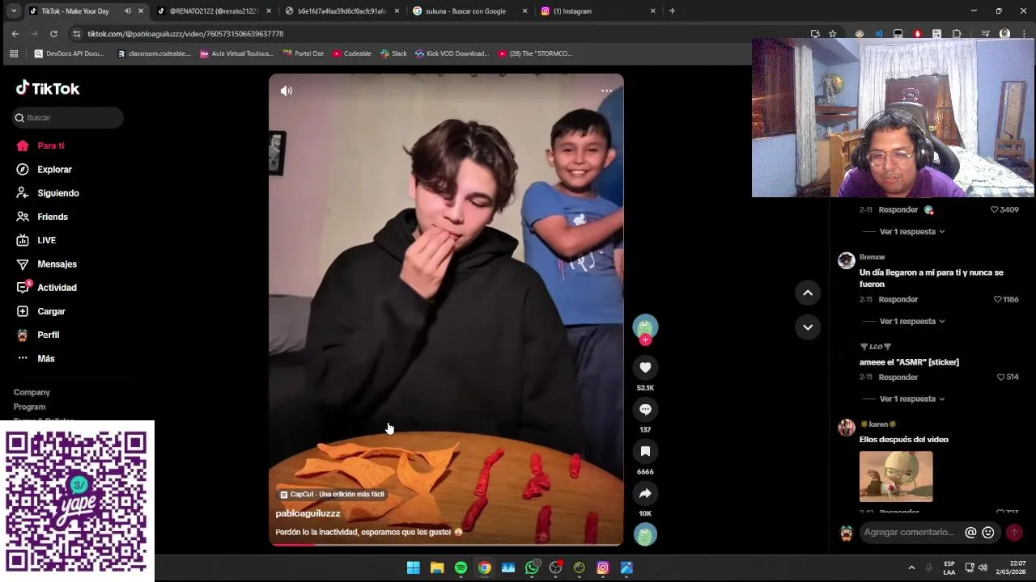This screenshot has width=1036, height=582.
Task: Follow the creator with the red plus badge
Action: coord(645,340)
